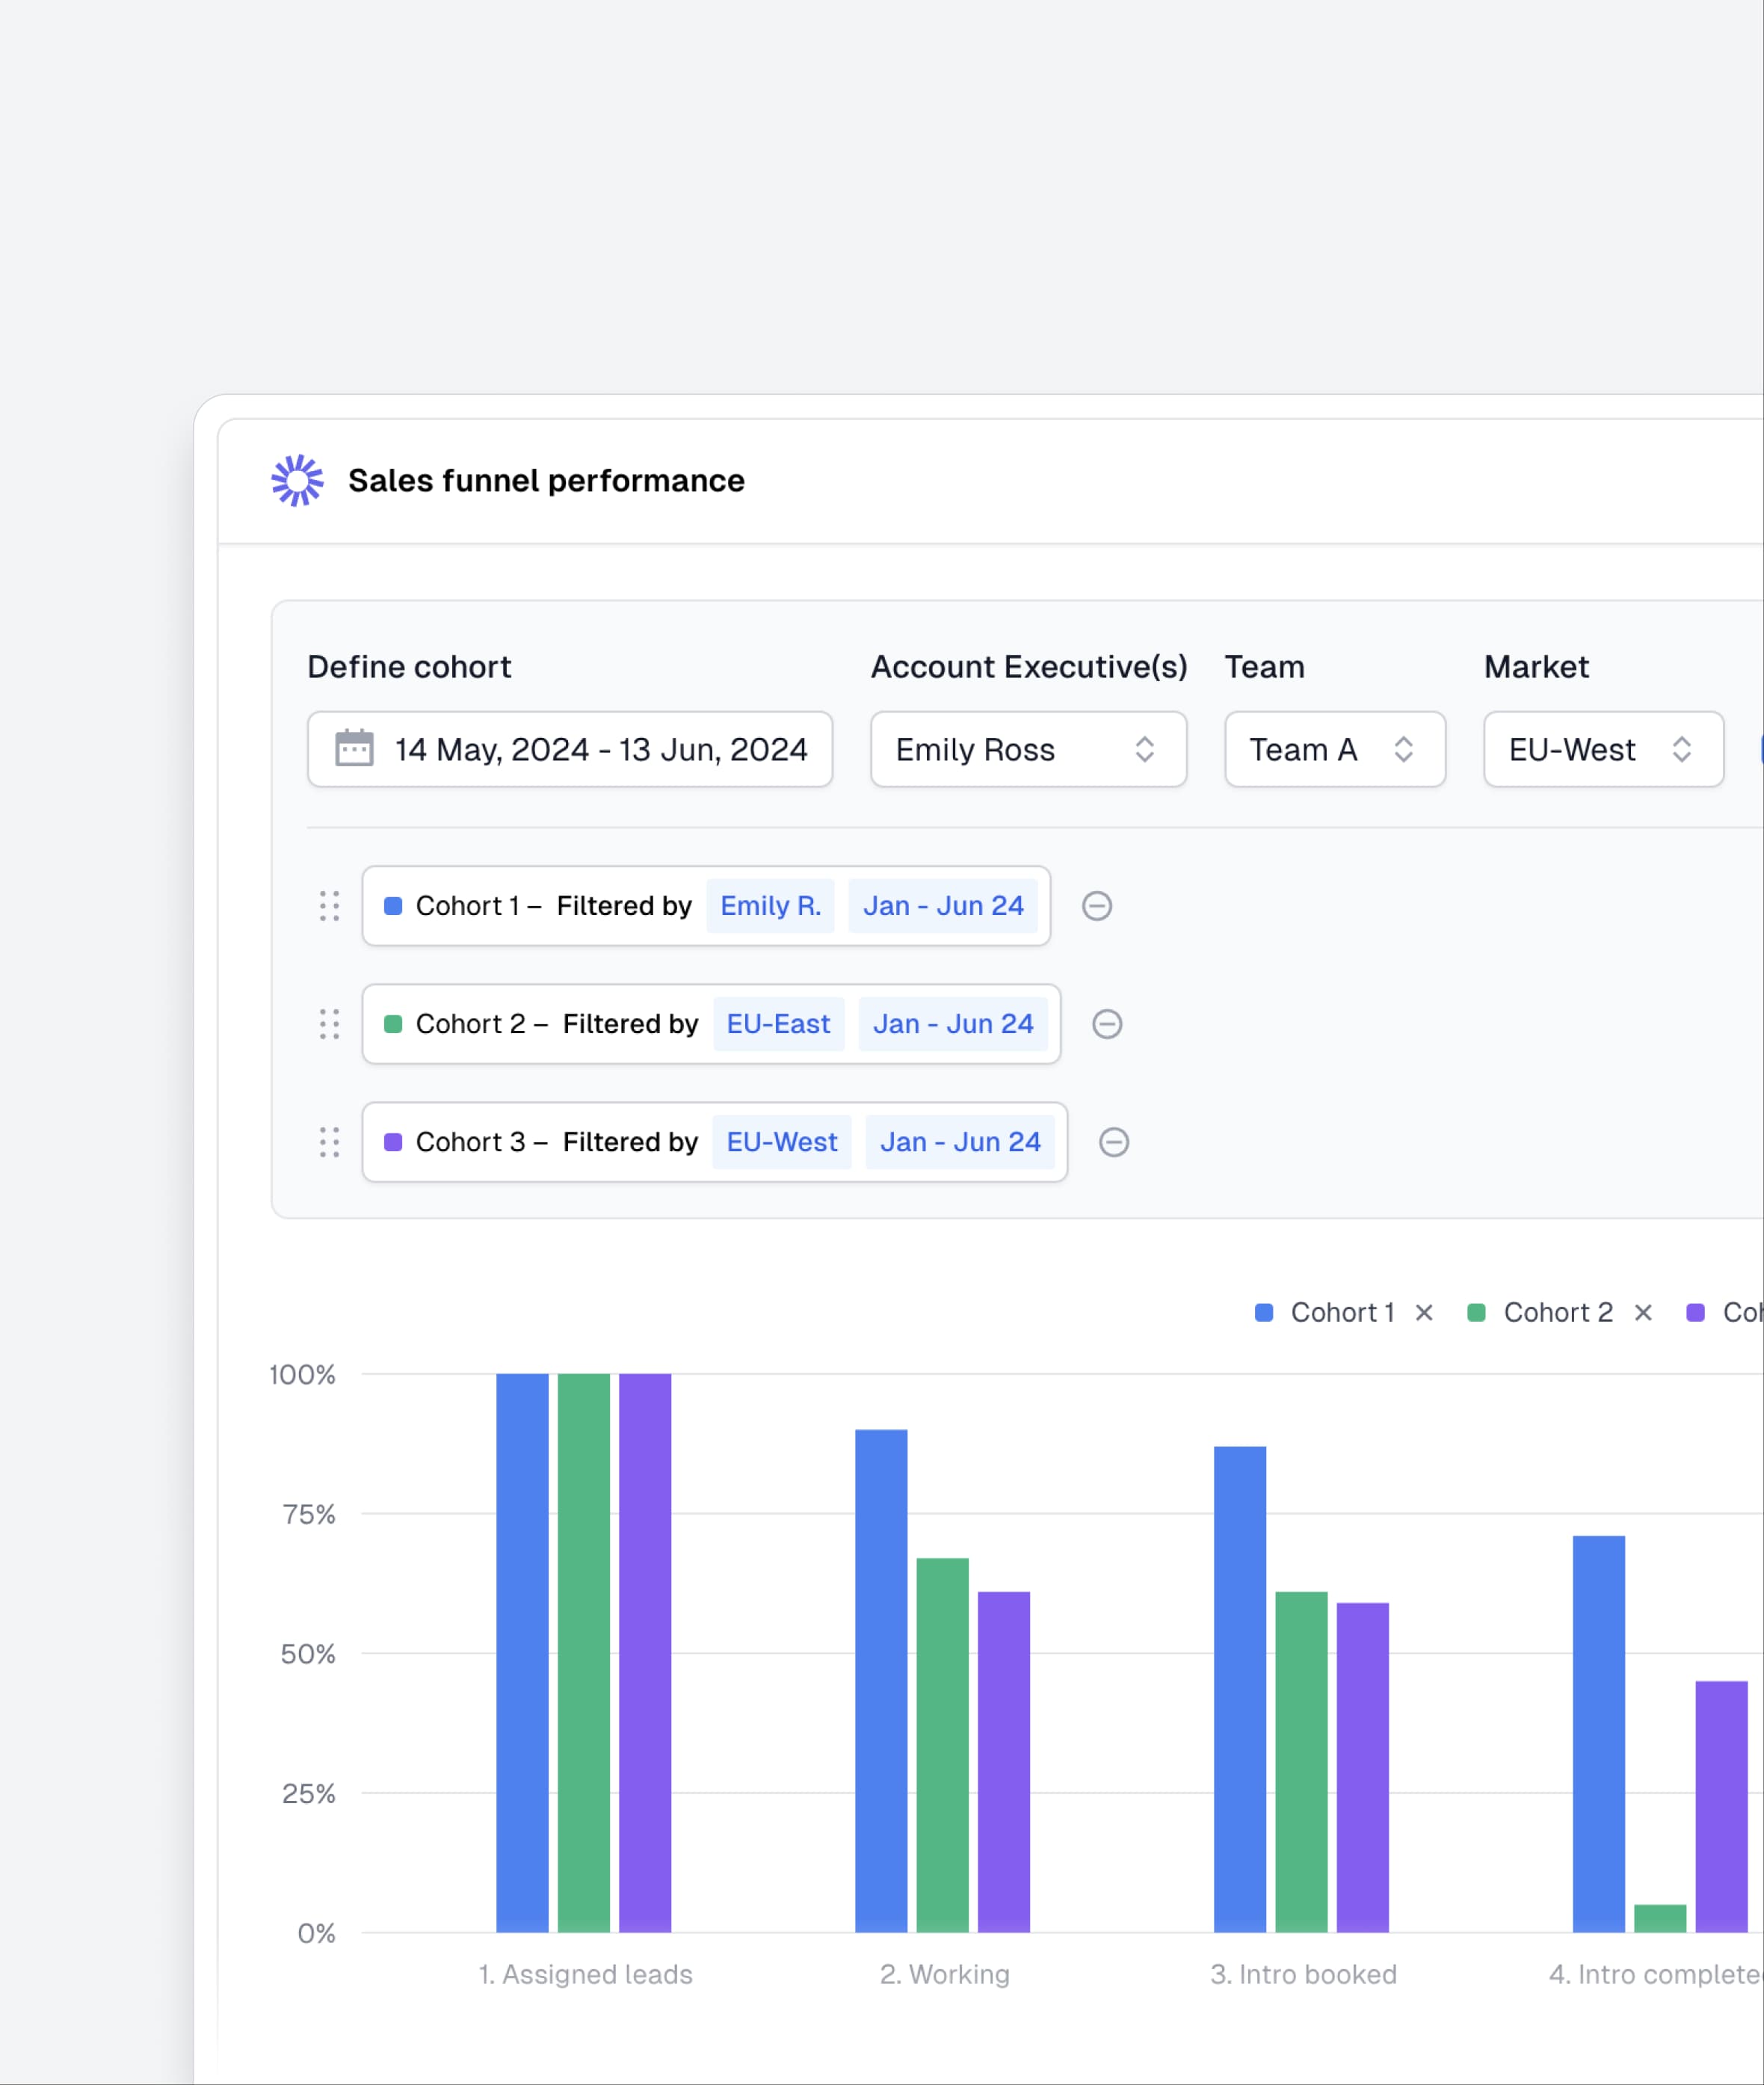This screenshot has width=1764, height=2085.
Task: Toggle the Cohort 2 legend entry
Action: (1559, 1312)
